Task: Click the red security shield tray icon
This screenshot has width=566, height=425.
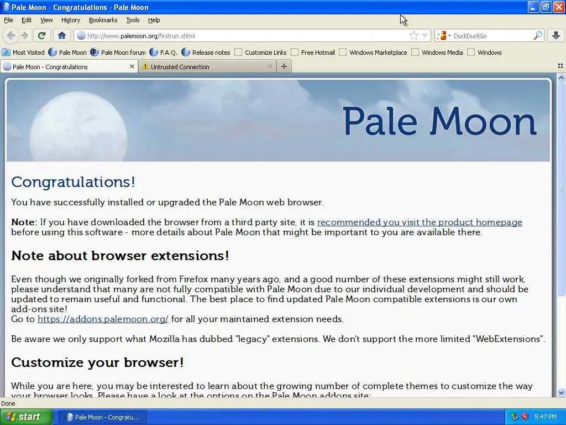Action: 525,417
